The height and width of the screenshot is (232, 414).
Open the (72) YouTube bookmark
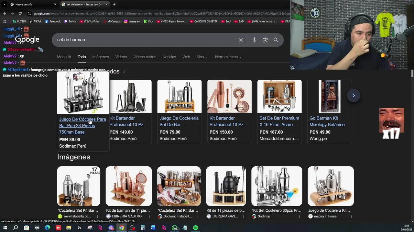coord(89,22)
